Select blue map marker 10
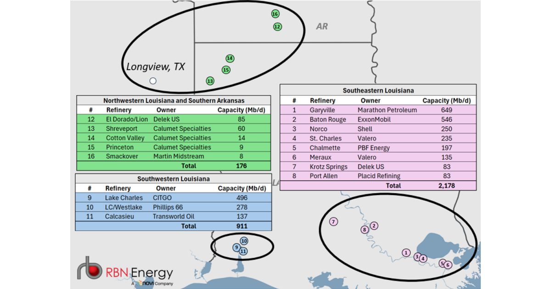The width and height of the screenshot is (551, 289). (x=244, y=241)
